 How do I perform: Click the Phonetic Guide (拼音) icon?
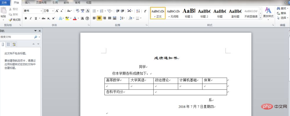[83, 11]
